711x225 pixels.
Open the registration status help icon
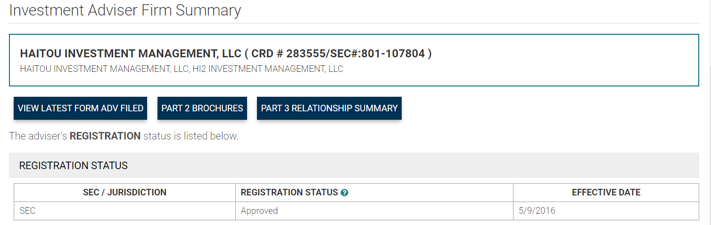pos(344,193)
